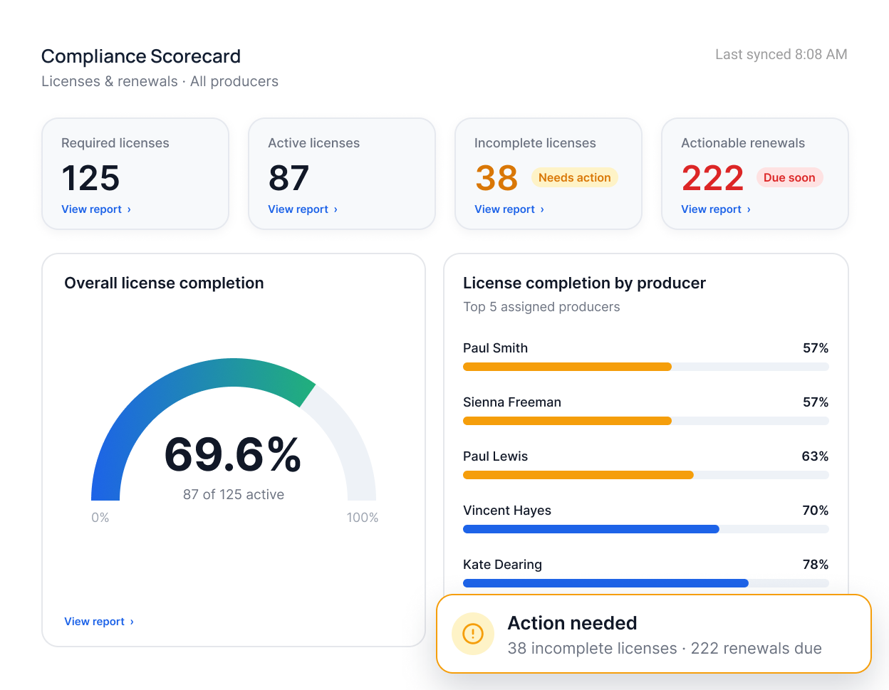Click the Last synced 8:08 AM text
Viewport: 889px width, 690px height.
781,55
